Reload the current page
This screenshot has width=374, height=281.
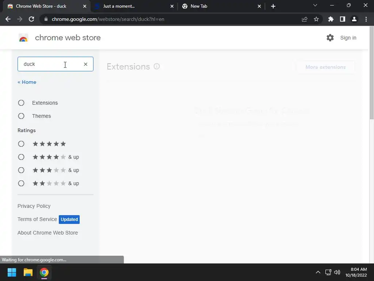pos(31,19)
